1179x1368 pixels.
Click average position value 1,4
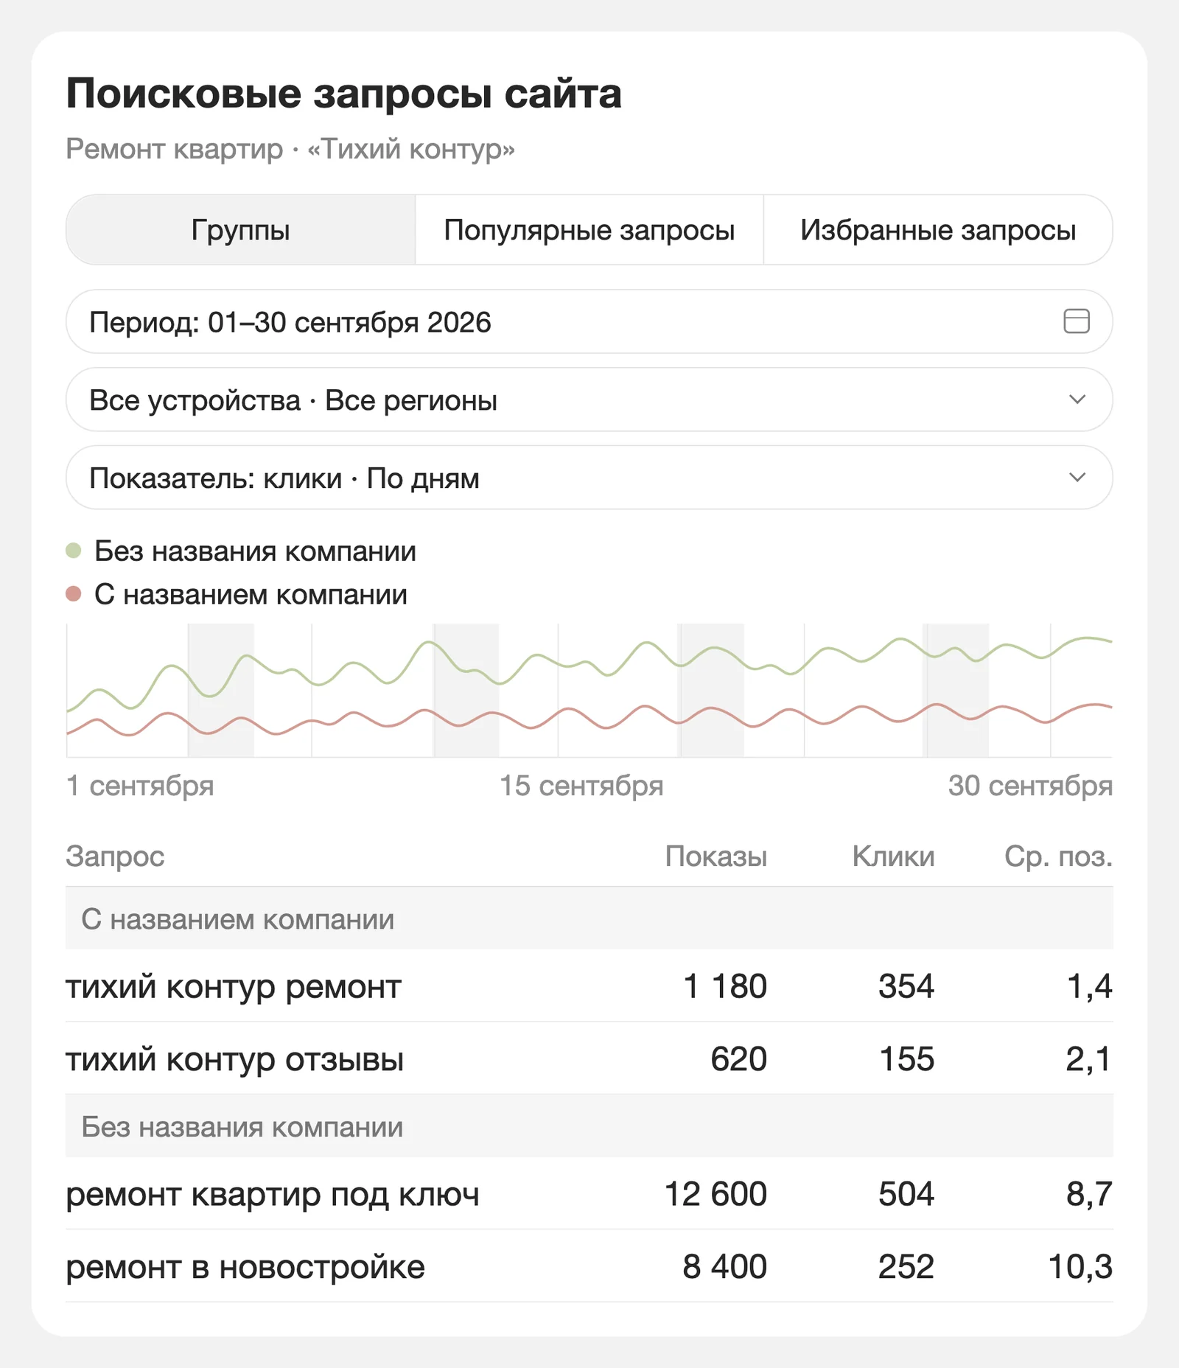point(1090,986)
